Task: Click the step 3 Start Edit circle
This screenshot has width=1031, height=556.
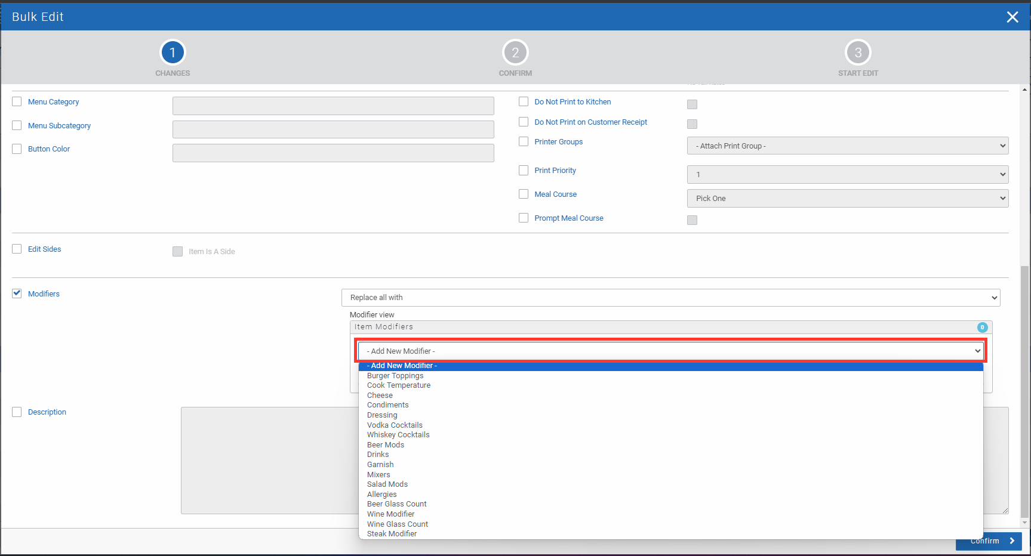Action: (x=858, y=53)
